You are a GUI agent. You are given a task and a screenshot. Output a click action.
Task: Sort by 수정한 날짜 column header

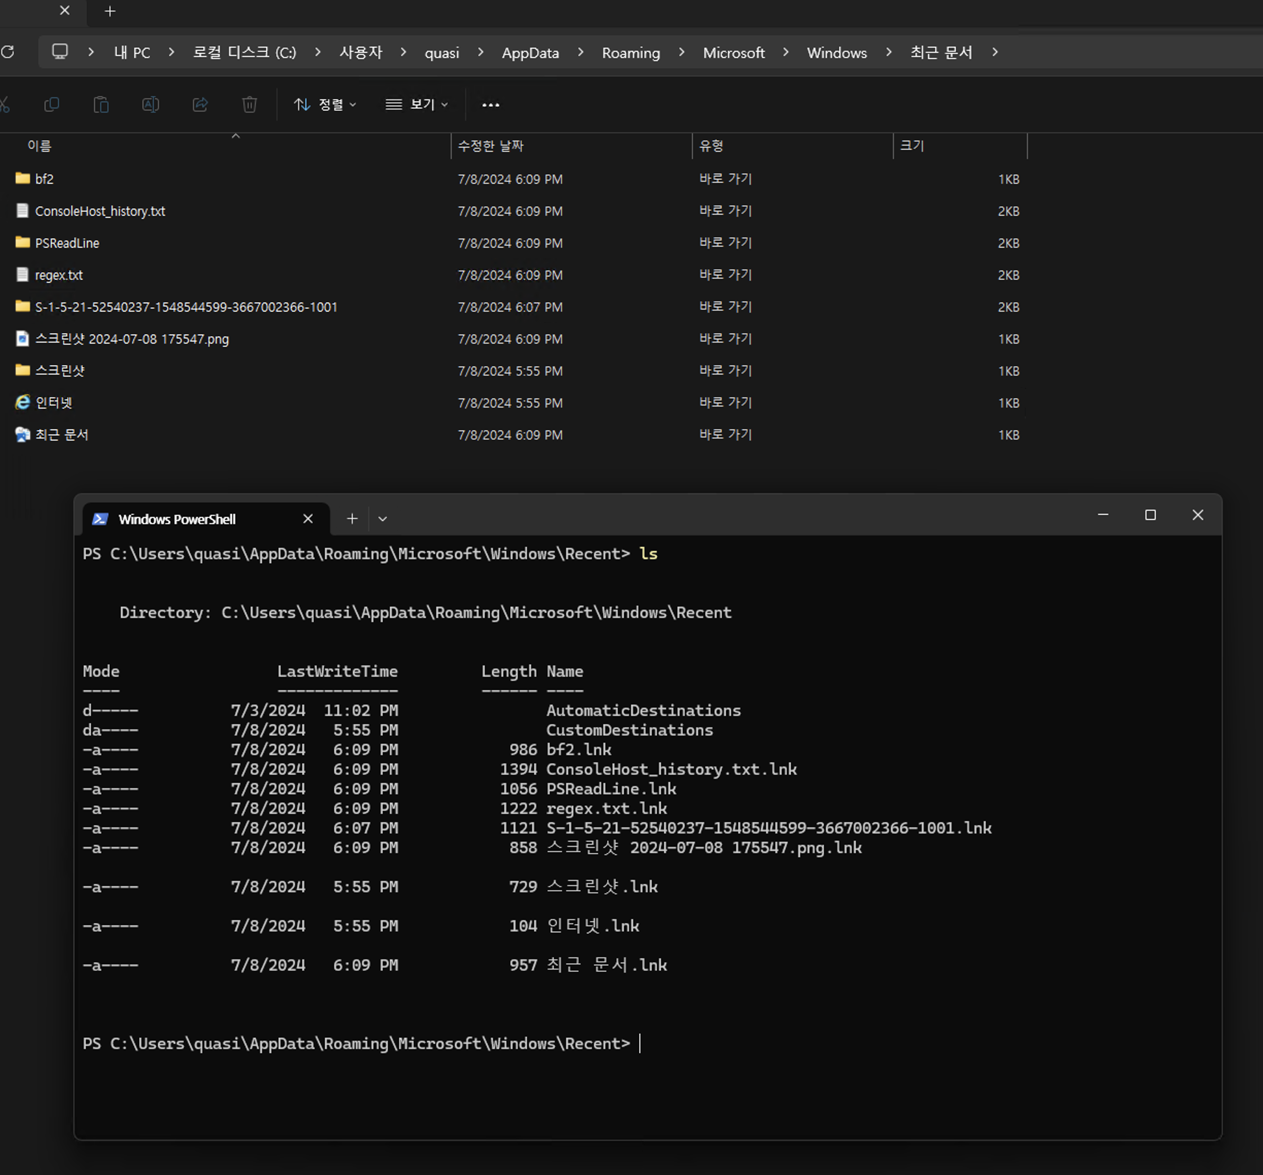point(490,146)
